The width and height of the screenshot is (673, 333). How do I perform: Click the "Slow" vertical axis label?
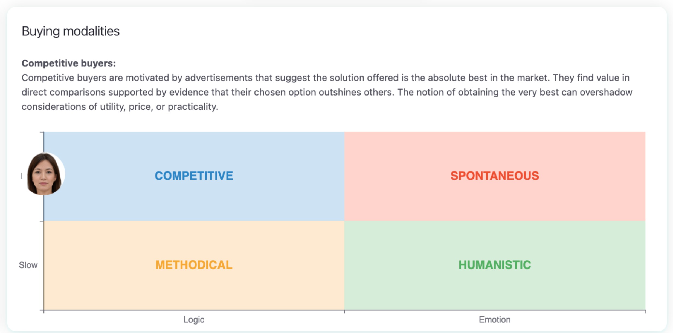28,265
